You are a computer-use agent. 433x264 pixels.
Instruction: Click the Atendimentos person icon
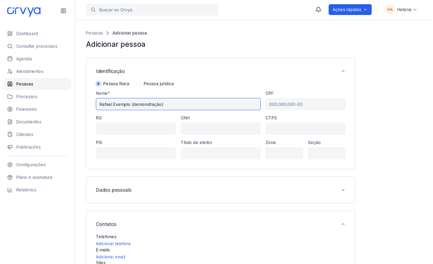[10, 71]
